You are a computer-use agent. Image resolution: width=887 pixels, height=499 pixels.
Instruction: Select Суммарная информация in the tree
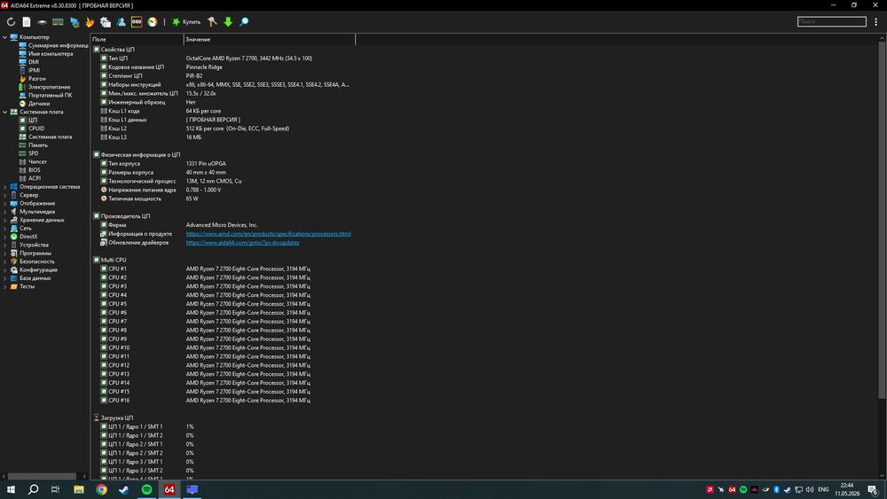point(54,46)
